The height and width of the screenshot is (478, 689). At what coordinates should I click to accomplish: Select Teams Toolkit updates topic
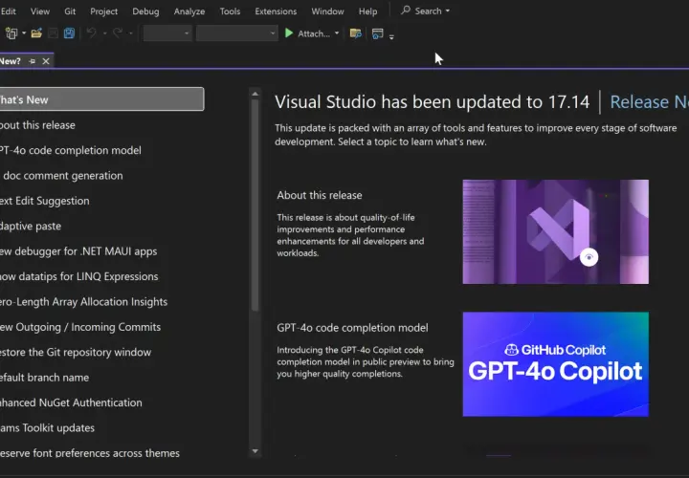click(x=48, y=428)
